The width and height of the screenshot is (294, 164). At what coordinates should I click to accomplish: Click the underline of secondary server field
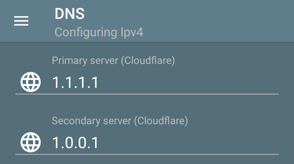point(147,154)
